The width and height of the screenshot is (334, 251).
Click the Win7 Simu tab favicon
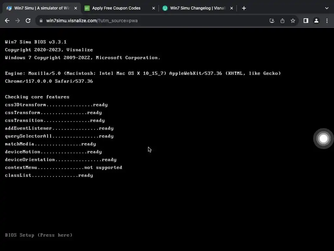pyautogui.click(x=9, y=8)
